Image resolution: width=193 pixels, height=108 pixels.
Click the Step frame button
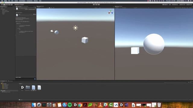pyautogui.click(x=99, y=5)
